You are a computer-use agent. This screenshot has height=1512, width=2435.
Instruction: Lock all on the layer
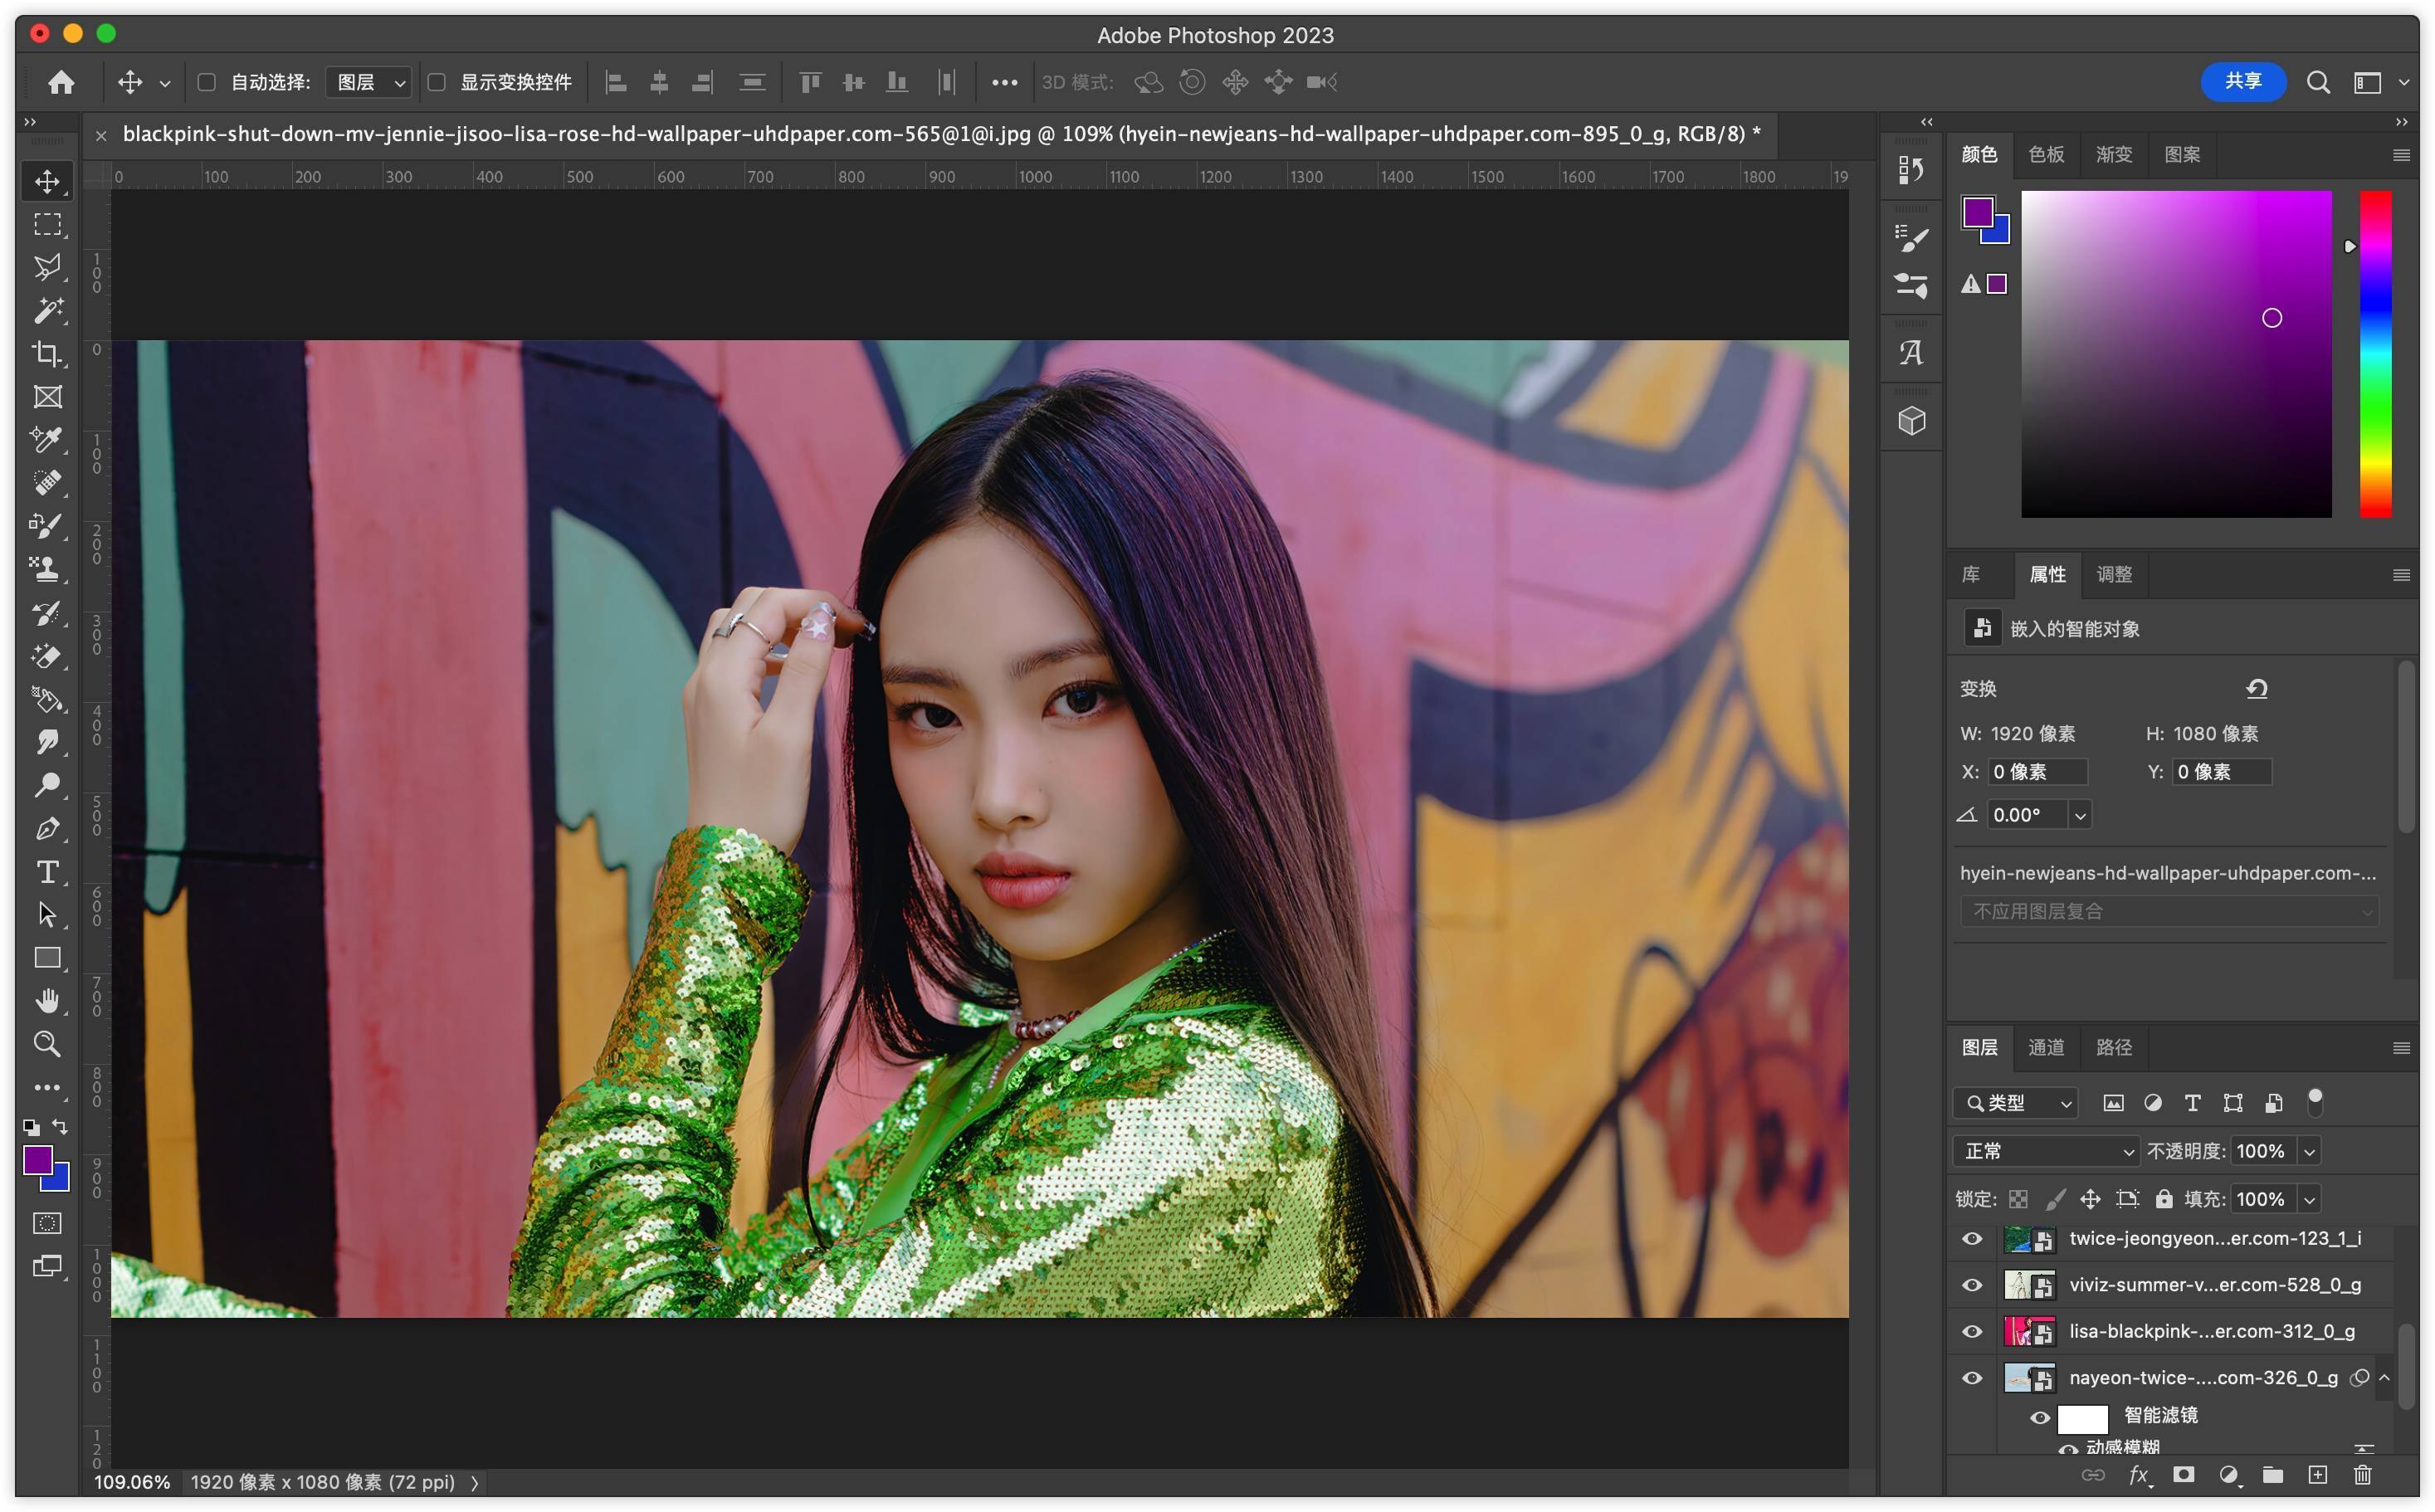pos(2163,1198)
